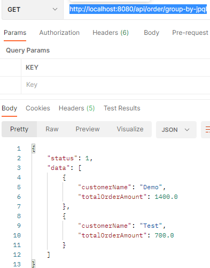Switch to the Params tab
The height and width of the screenshot is (268, 210).
point(15,33)
